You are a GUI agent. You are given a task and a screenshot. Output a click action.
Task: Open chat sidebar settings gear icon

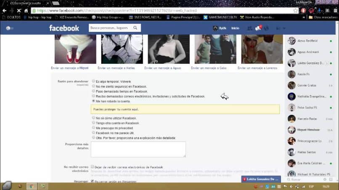point(325,180)
